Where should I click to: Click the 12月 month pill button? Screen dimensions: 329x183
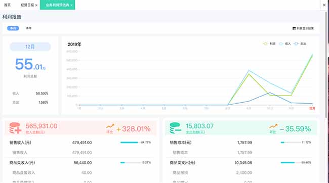30,47
